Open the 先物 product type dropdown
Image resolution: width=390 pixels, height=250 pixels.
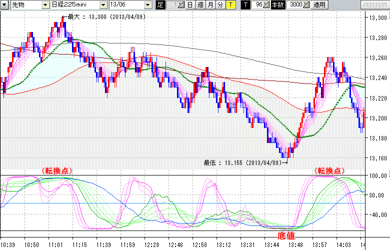[46, 4]
